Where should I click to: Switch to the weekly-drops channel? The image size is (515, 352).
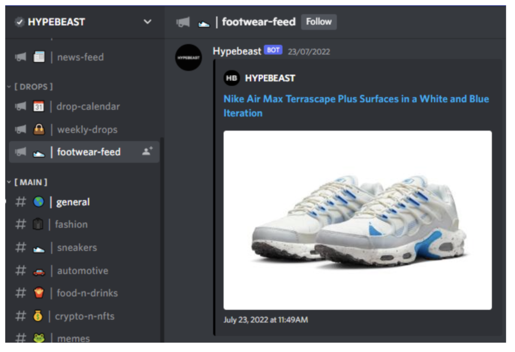(87, 129)
